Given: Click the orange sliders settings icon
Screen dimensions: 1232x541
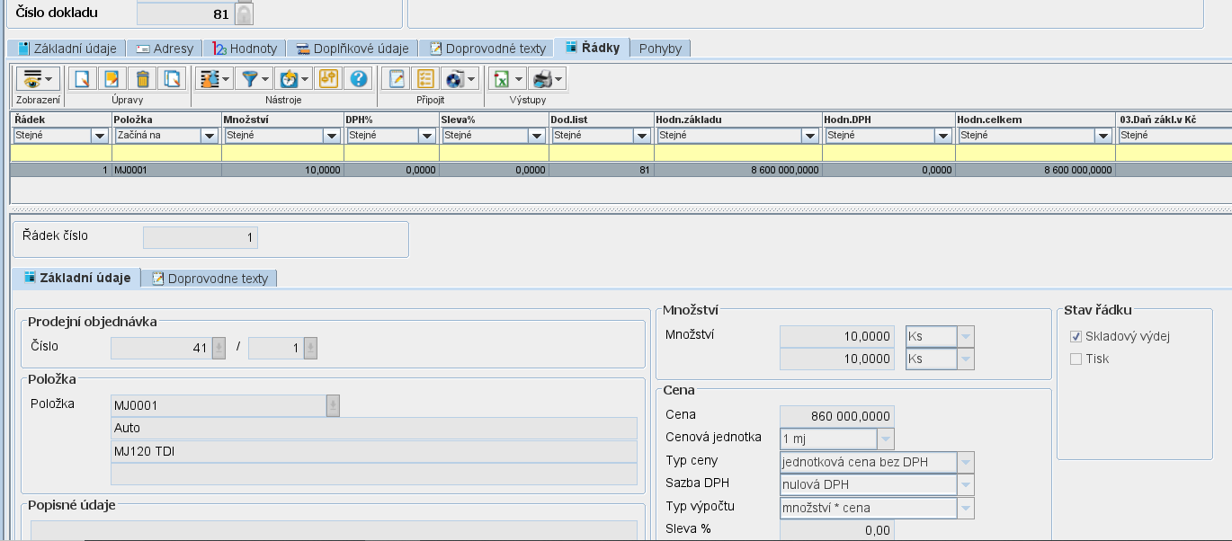Looking at the screenshot, I should coord(328,79).
